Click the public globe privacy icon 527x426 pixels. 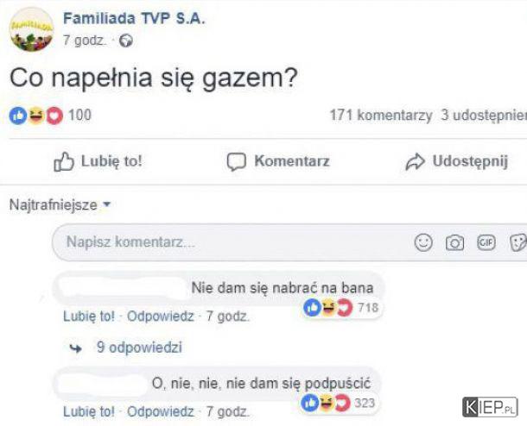coord(126,41)
